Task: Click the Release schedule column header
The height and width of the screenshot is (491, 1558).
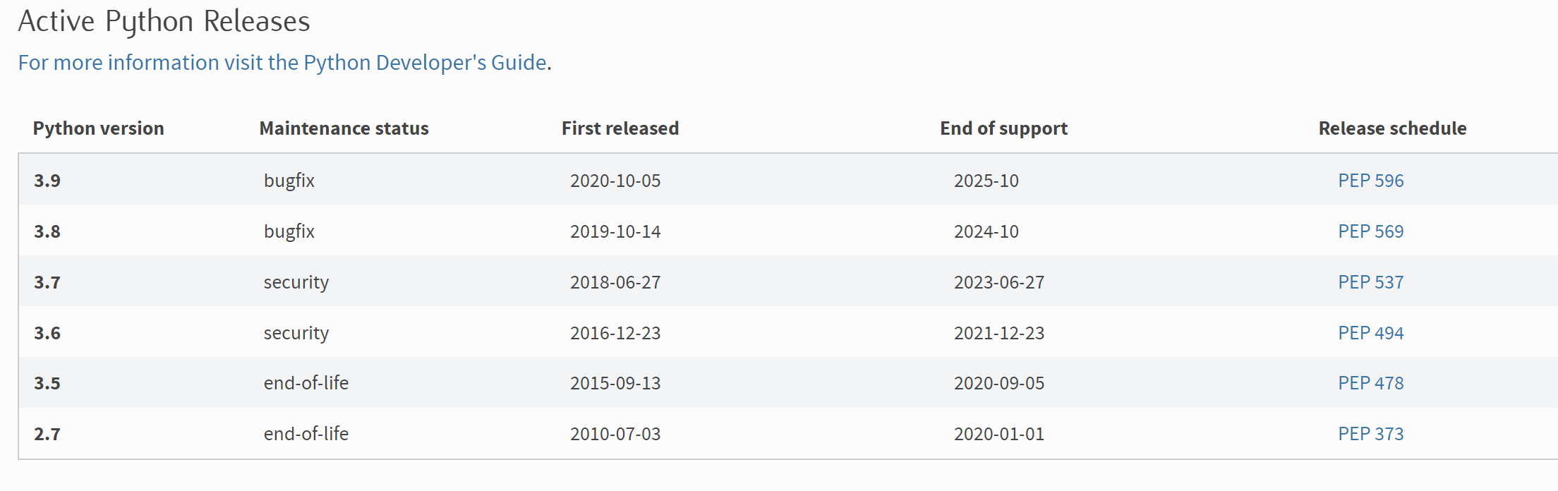Action: tap(1392, 128)
